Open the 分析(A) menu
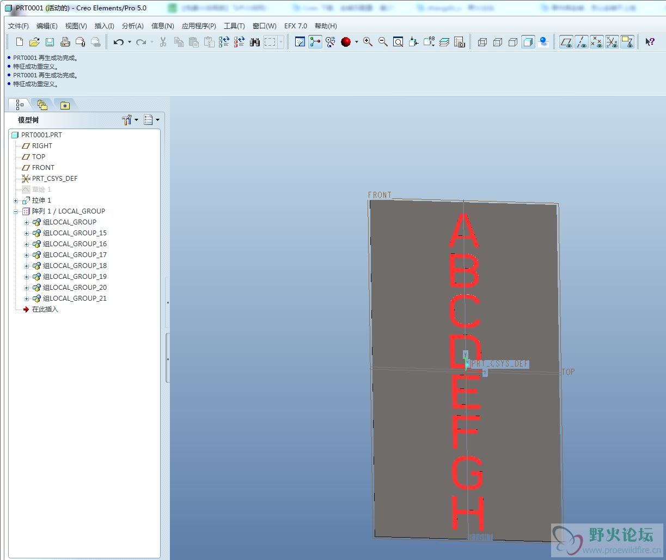The image size is (666, 560). pos(133,26)
